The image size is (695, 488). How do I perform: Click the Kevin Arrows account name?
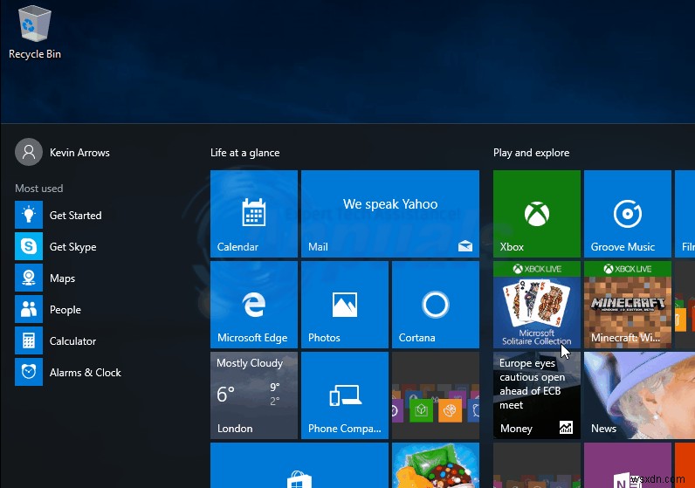coord(79,153)
